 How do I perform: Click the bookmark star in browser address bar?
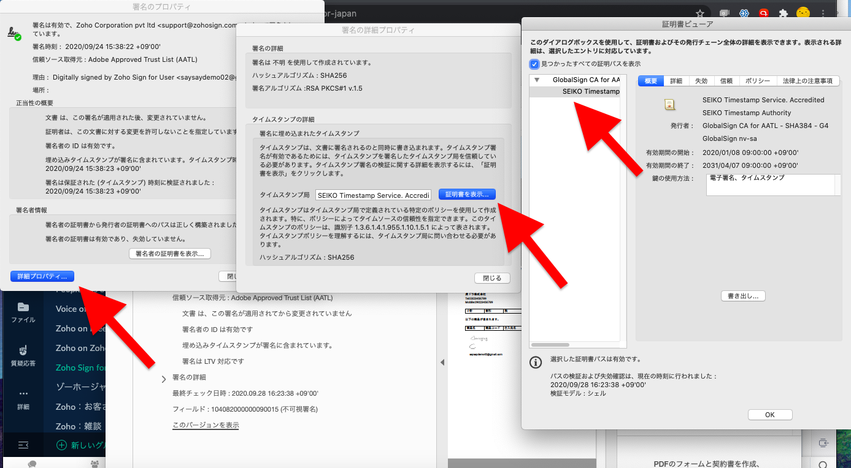700,13
